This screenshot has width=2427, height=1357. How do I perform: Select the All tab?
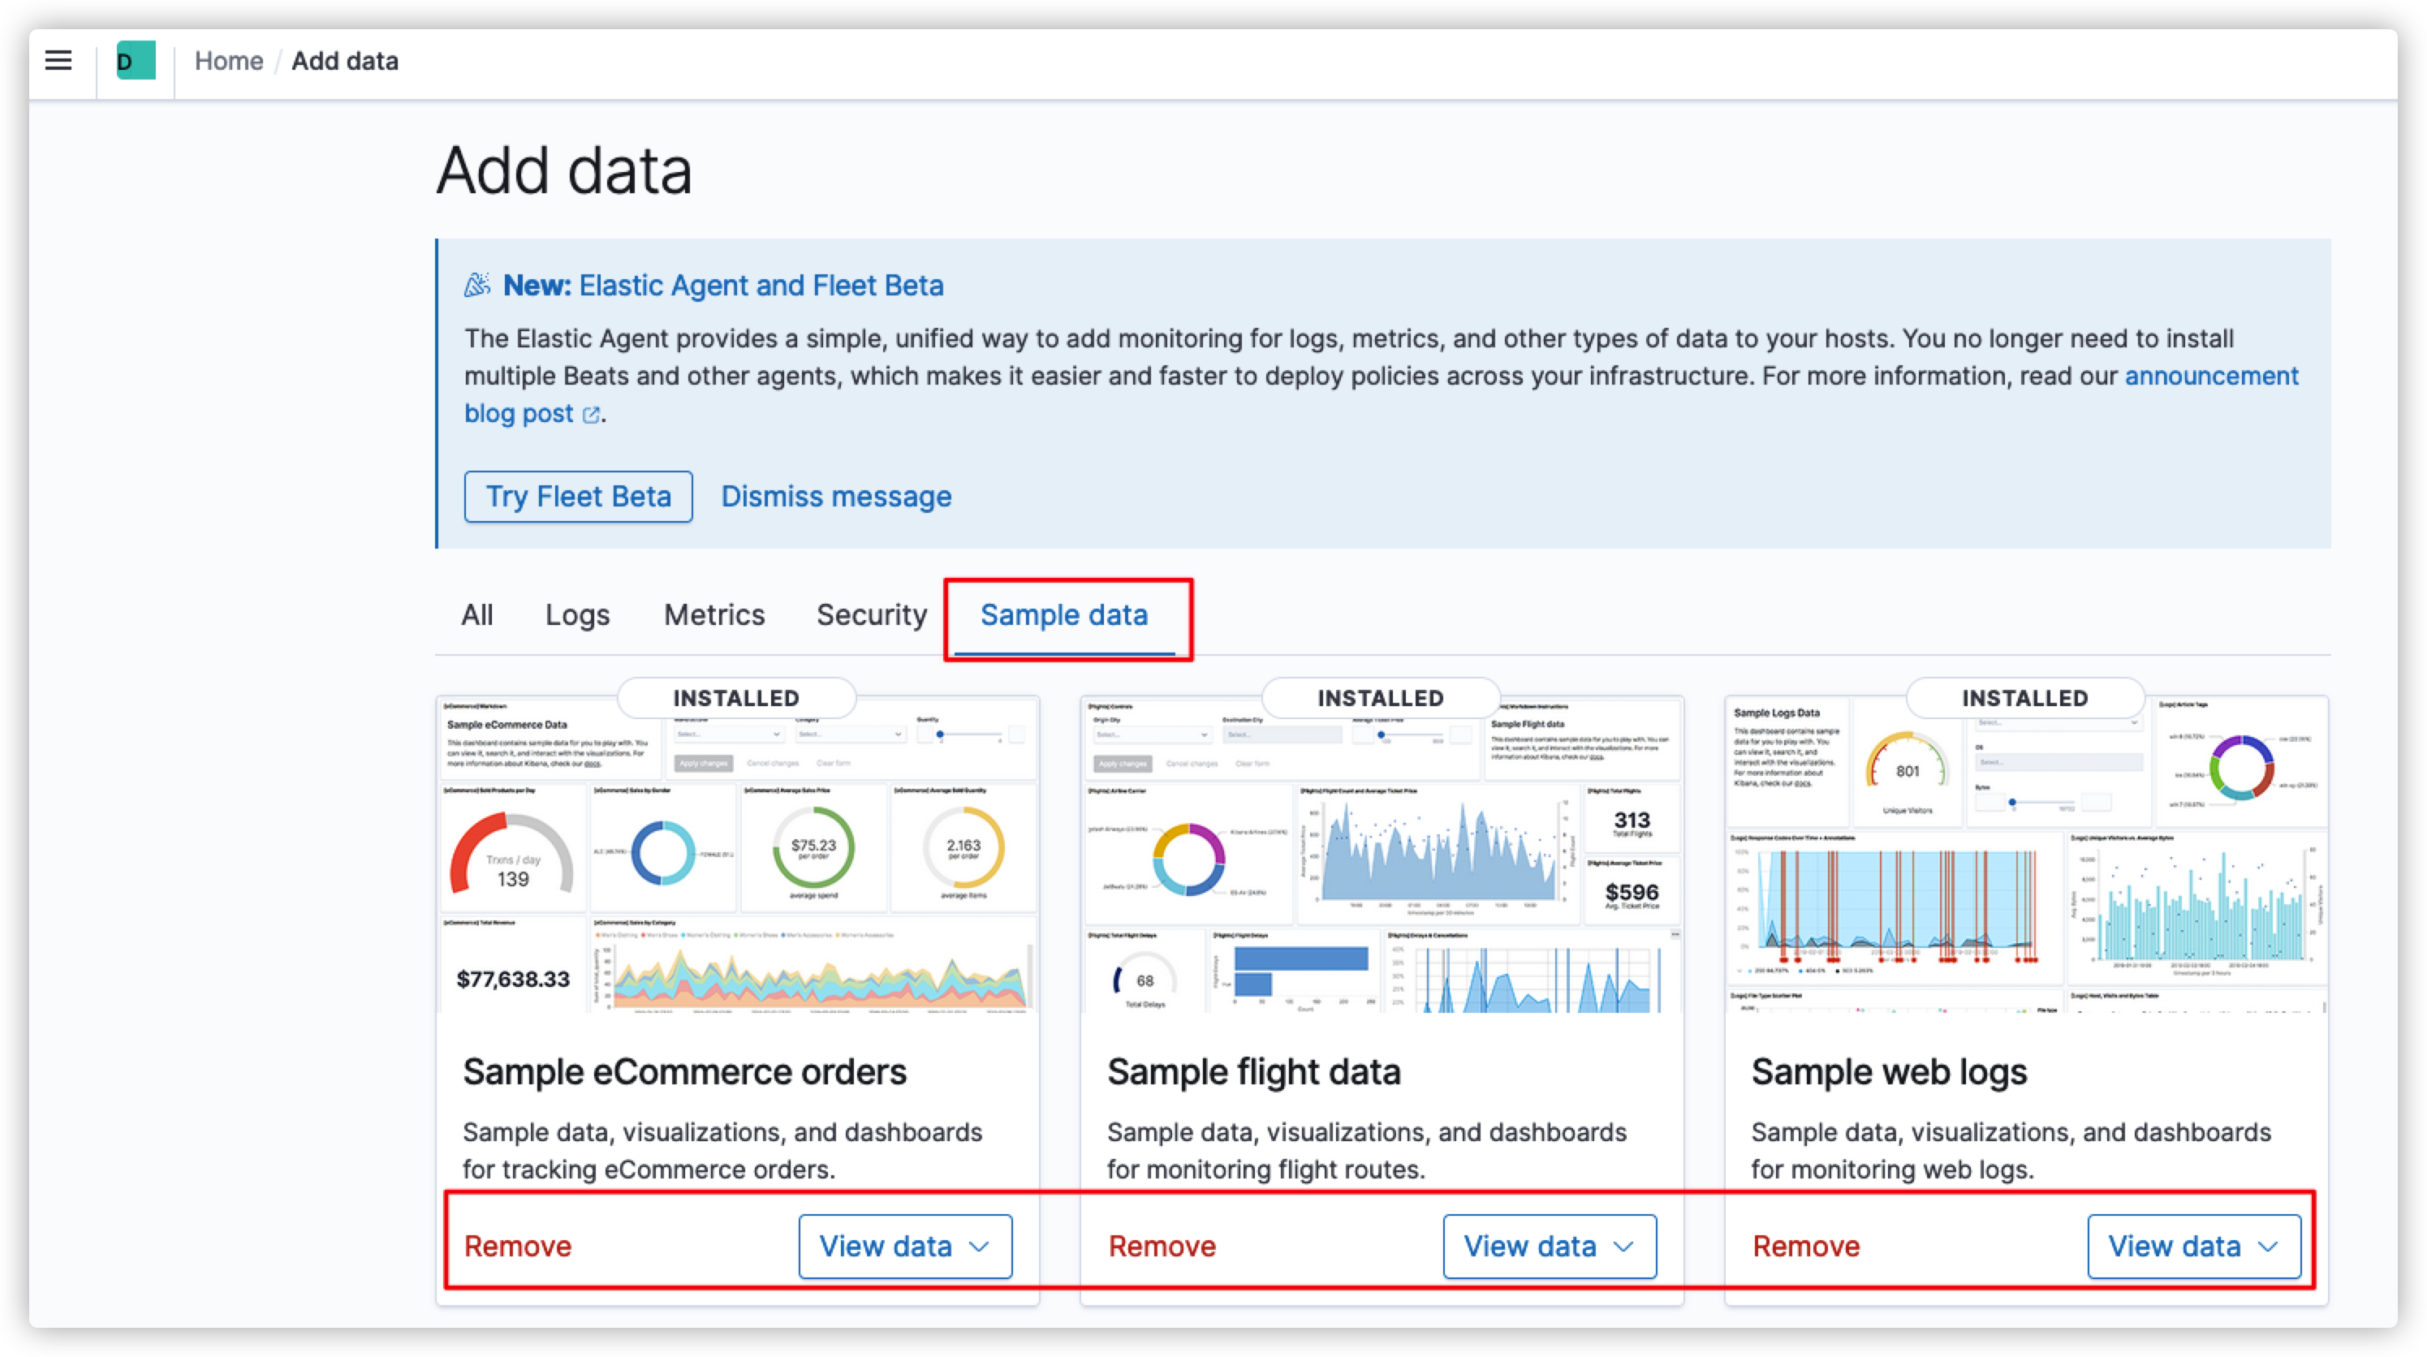tap(476, 615)
